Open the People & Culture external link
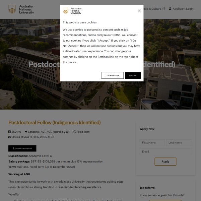The height and width of the screenshot is (201, 201). pyautogui.click(x=152, y=9)
